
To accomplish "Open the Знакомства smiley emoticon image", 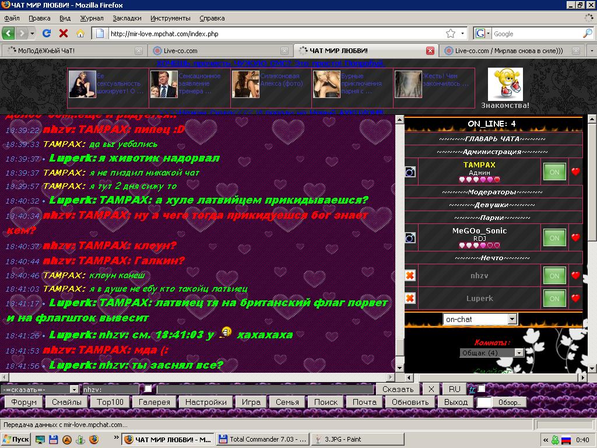I will (x=505, y=84).
